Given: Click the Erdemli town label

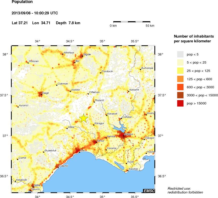Looking at the screenshot, I should click(63, 166).
